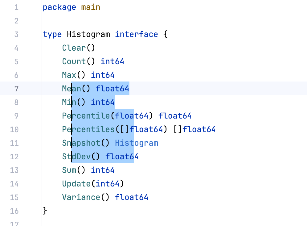Click the Mean method name
307x226 pixels.
tap(71, 89)
